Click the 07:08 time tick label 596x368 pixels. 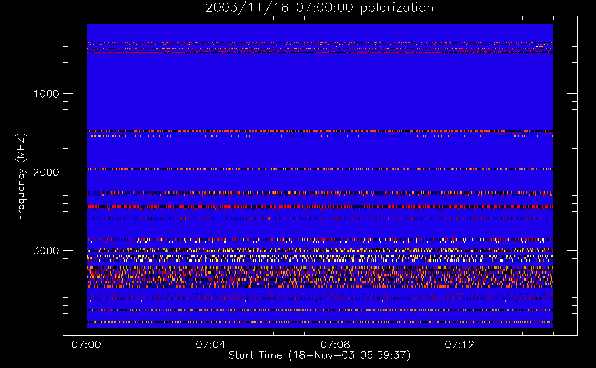pyautogui.click(x=335, y=345)
